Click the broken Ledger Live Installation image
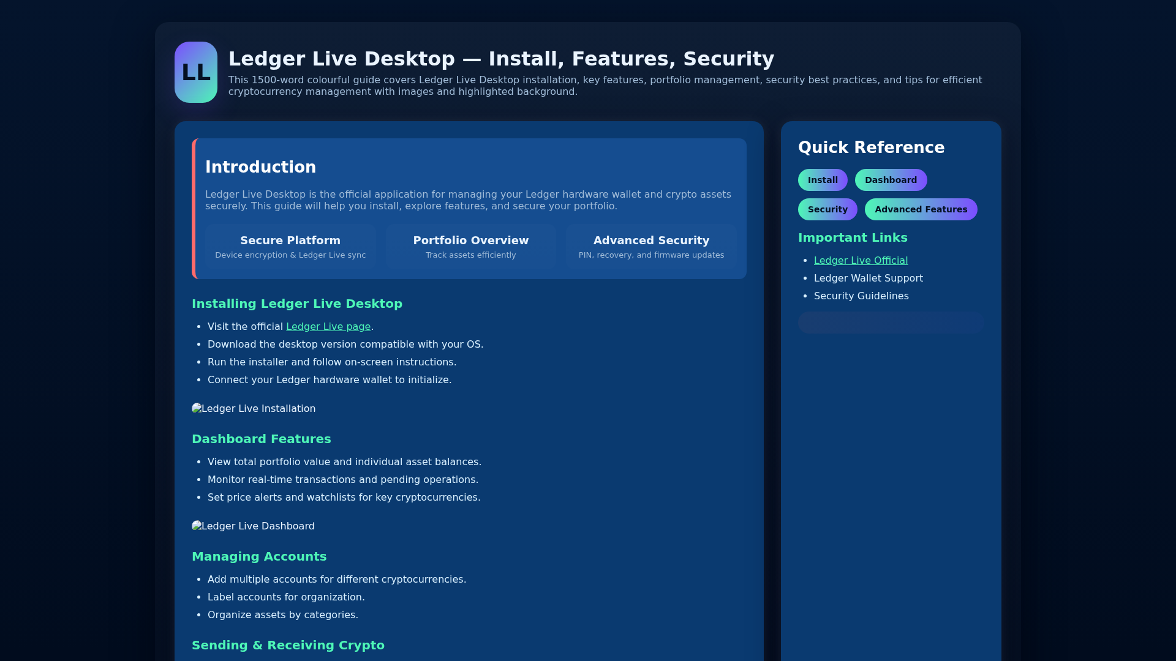Image resolution: width=1176 pixels, height=661 pixels. coord(254,408)
